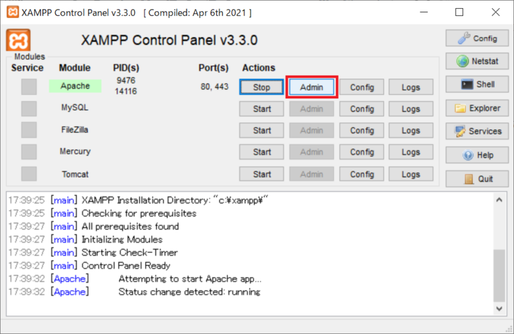
Task: Open Netstat with the globe icon
Action: click(476, 62)
